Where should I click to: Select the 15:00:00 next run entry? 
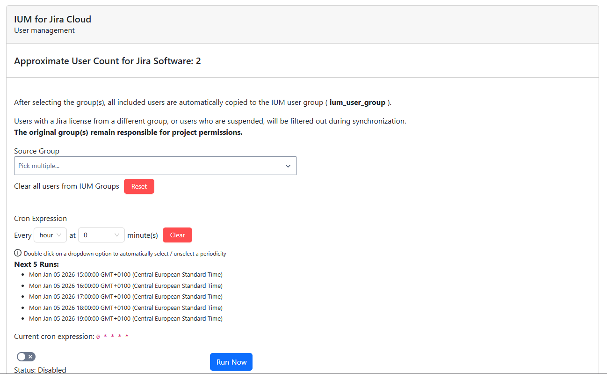[x=125, y=274]
